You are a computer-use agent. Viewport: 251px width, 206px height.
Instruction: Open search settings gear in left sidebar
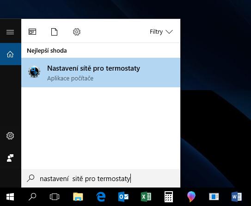pos(10,136)
